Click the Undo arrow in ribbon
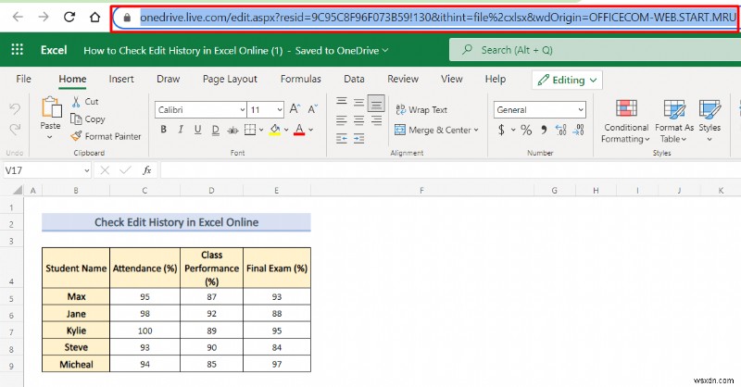Image resolution: width=741 pixels, height=387 pixels. [x=15, y=109]
